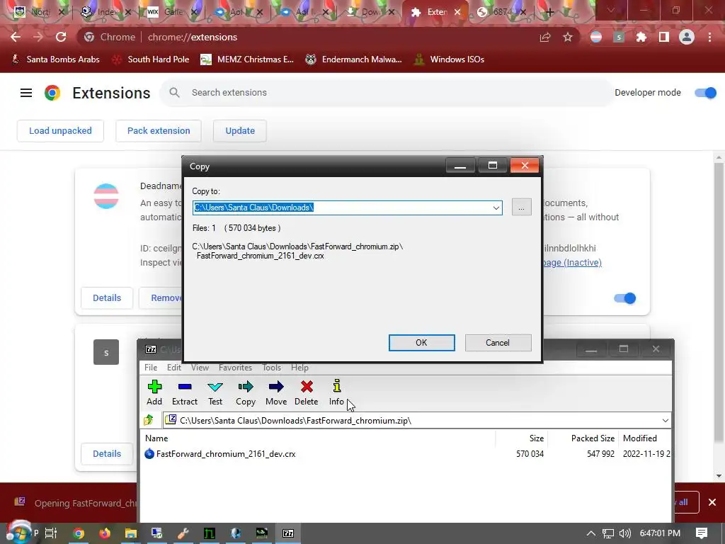Open the Windows notification center
Viewport: 725px width, 544px height.
(702, 533)
